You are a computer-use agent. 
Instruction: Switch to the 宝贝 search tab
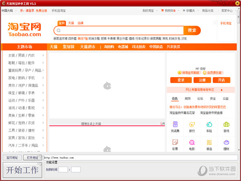(x=61, y=23)
